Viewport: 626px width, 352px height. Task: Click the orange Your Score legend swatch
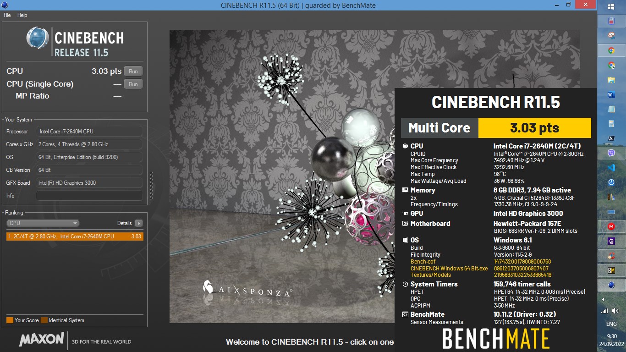pyautogui.click(x=10, y=320)
